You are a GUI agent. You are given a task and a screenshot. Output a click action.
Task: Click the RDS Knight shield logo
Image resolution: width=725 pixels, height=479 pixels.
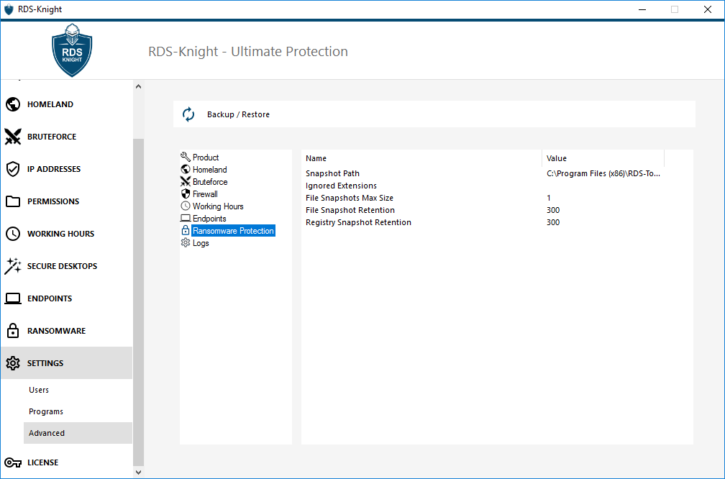pyautogui.click(x=72, y=50)
